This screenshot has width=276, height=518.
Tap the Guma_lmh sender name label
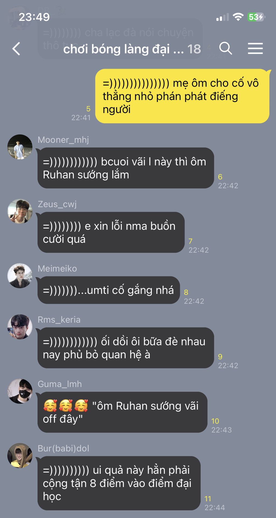coord(60,384)
